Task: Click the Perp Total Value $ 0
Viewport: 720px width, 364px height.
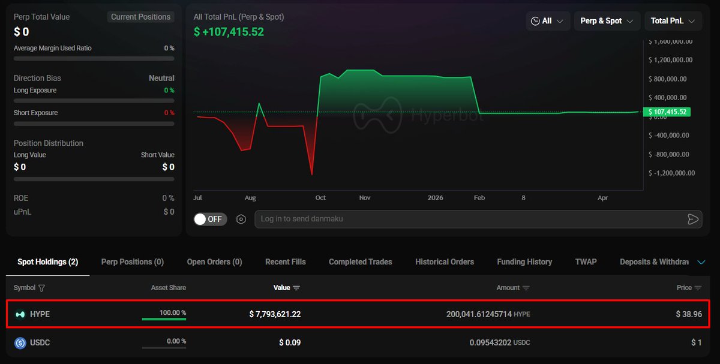Action: point(22,32)
